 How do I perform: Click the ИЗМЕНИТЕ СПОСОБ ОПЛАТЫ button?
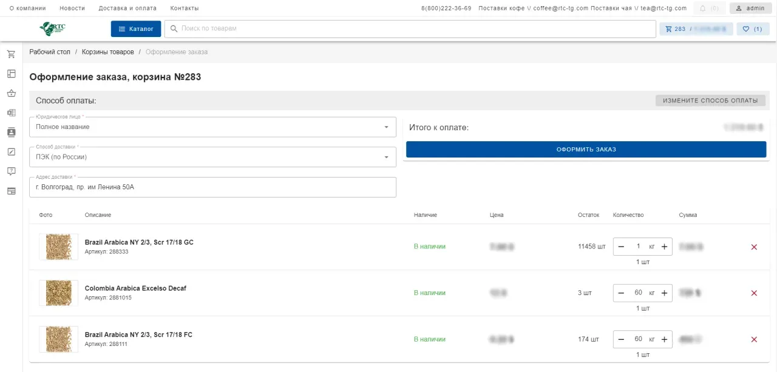tap(711, 100)
